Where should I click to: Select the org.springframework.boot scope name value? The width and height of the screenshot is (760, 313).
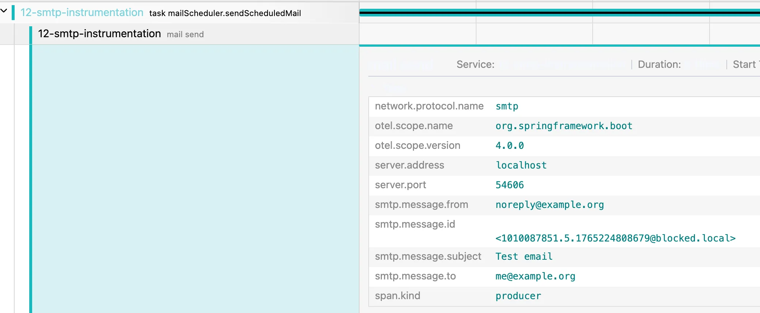point(563,126)
